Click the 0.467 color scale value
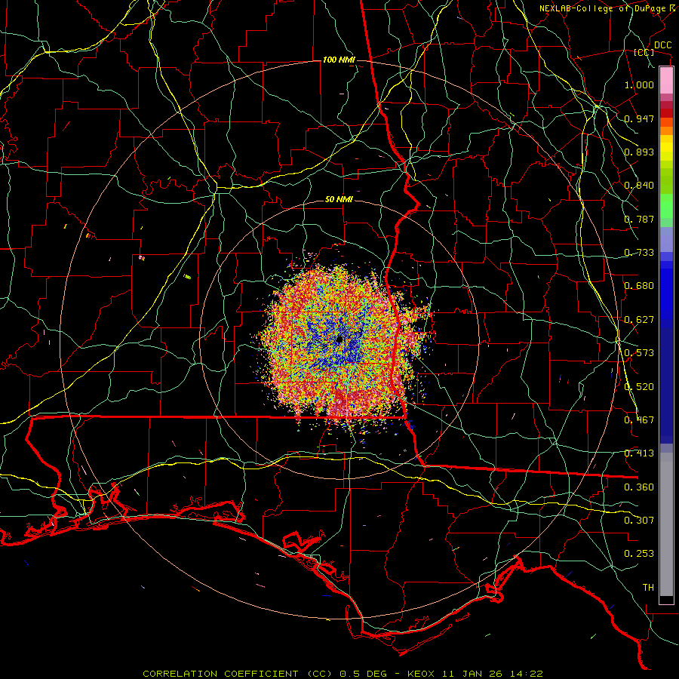This screenshot has height=679, width=679. [639, 420]
